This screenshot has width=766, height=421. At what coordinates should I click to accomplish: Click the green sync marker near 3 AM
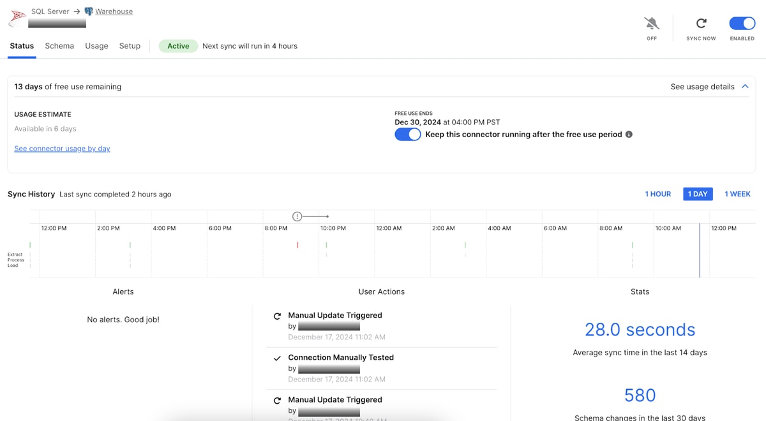[465, 245]
